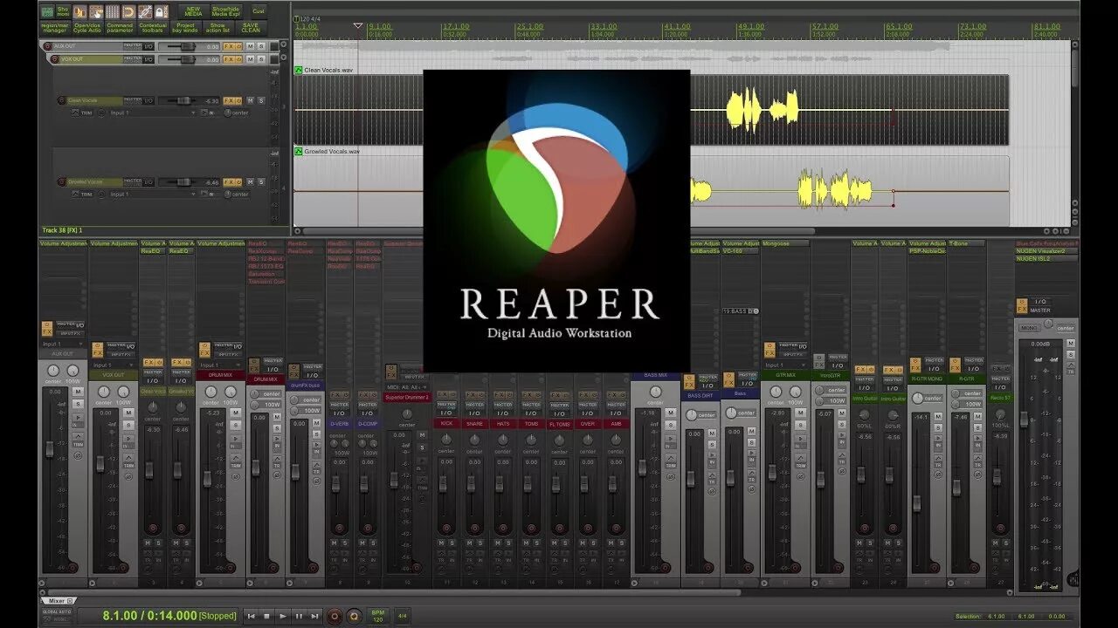Click the NEW MEDIA toolbar button

point(194,12)
